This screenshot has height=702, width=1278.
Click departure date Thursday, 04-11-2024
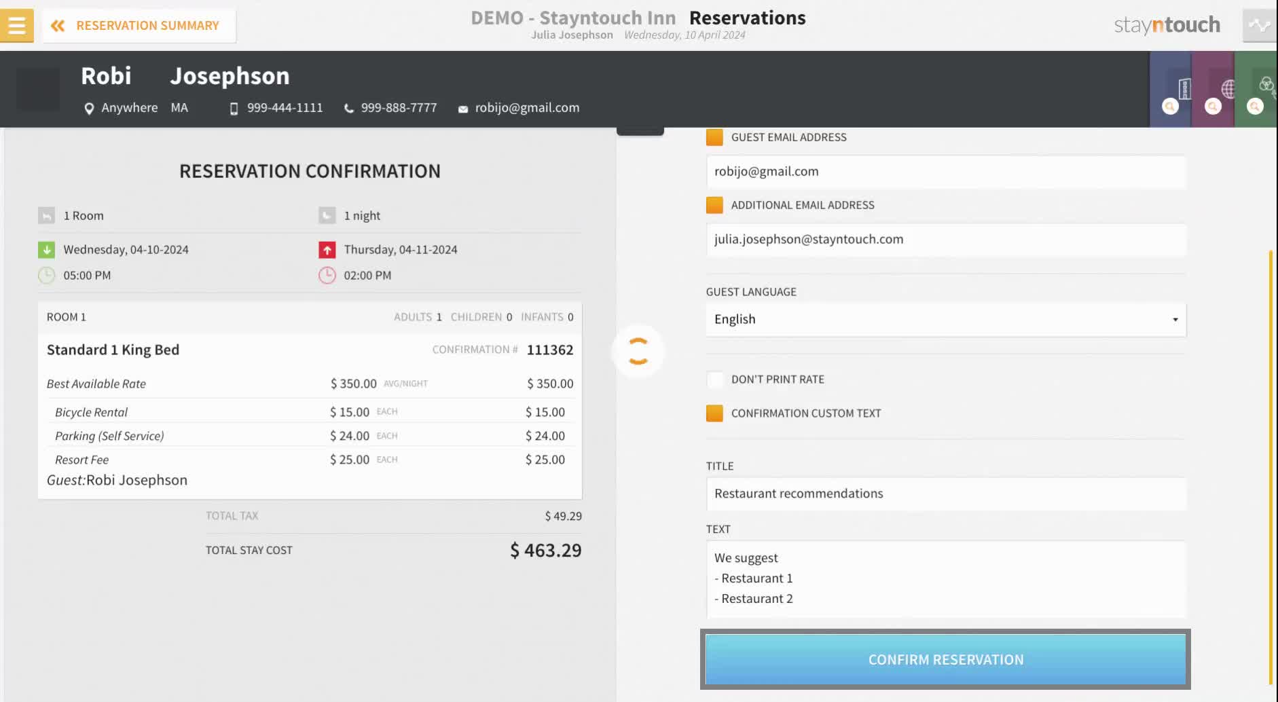point(400,250)
